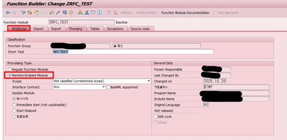Select Regular Function Module radio button

coord(10,69)
